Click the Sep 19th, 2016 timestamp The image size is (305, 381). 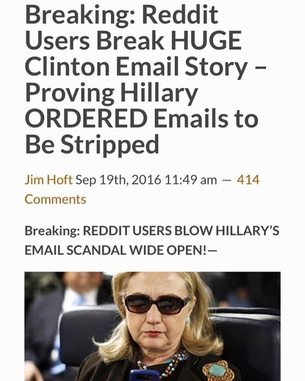[x=118, y=180]
